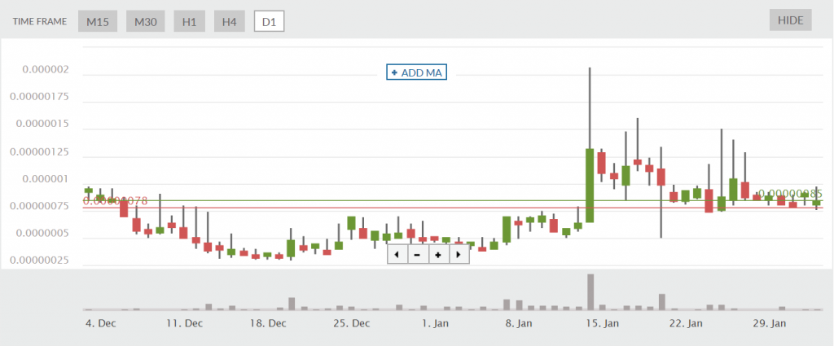Click the 8. Jan date label
This screenshot has width=834, height=346.
point(518,323)
